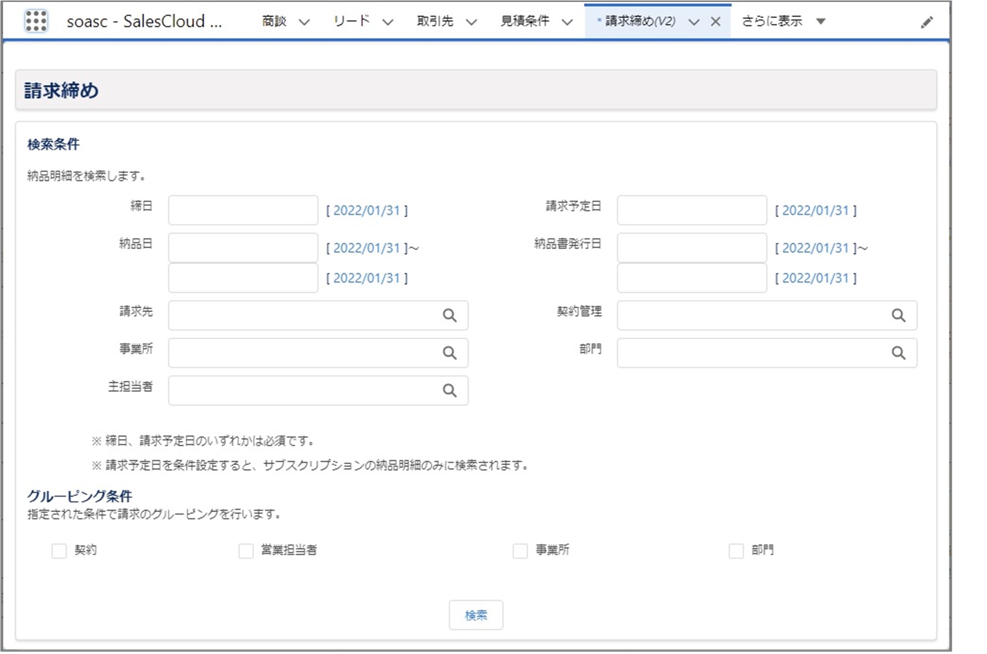Close the 請求締め(V2) tab
Screen dimensions: 987x654
point(715,21)
